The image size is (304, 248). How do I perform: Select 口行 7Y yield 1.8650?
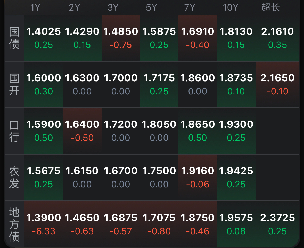(x=198, y=131)
